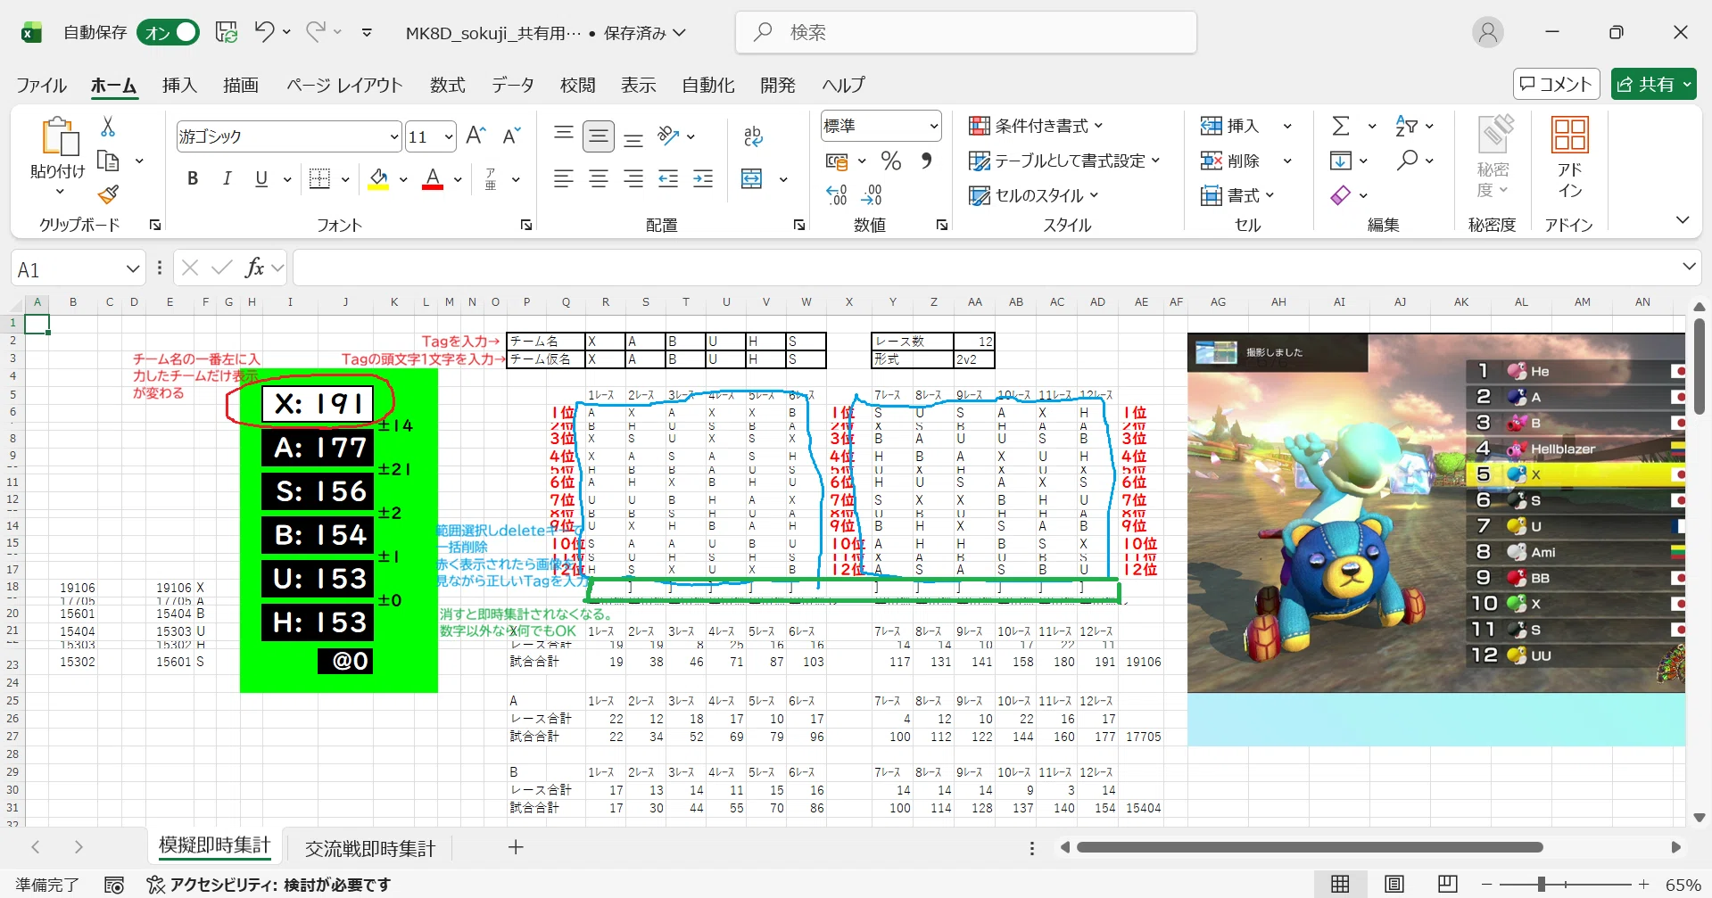Click the Undo arrow icon
Image resolution: width=1712 pixels, height=898 pixels.
pyautogui.click(x=264, y=31)
